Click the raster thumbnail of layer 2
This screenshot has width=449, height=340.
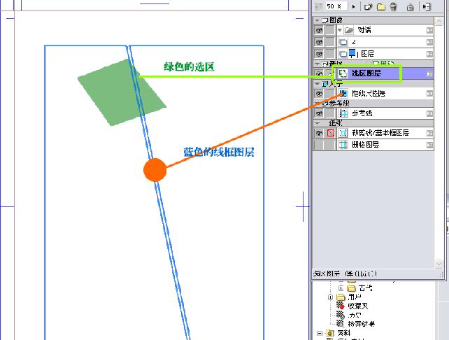point(343,43)
